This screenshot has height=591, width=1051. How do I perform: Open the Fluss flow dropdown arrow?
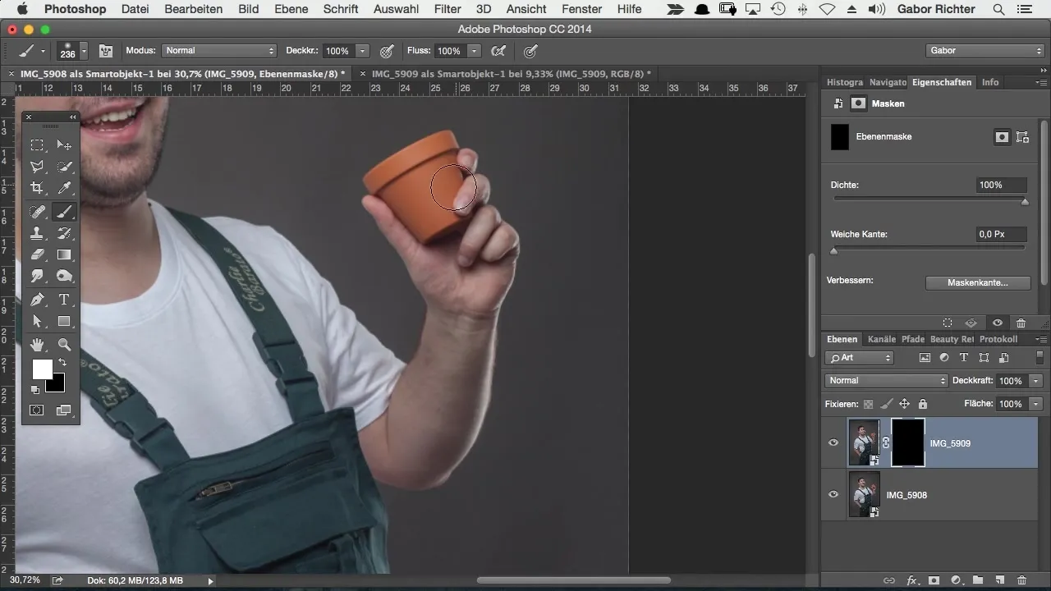point(474,51)
